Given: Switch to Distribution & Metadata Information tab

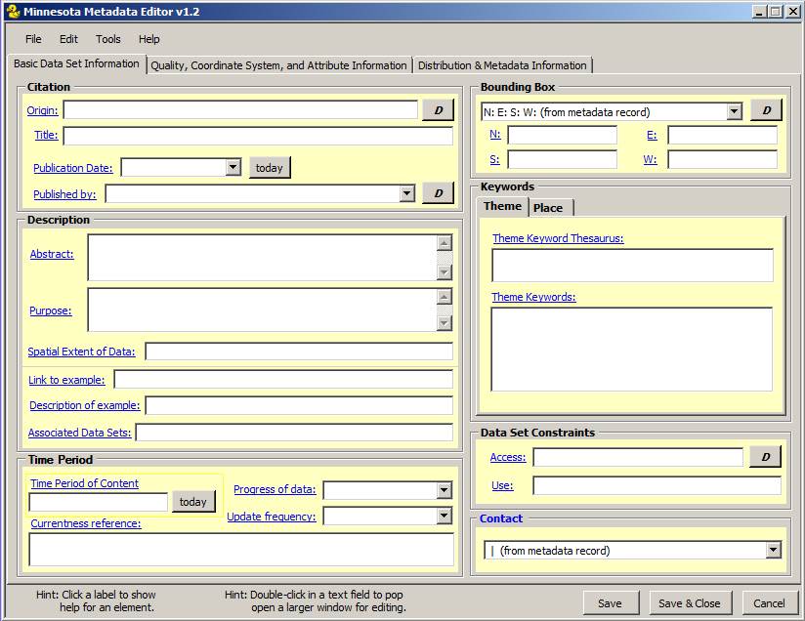Looking at the screenshot, I should coord(502,65).
